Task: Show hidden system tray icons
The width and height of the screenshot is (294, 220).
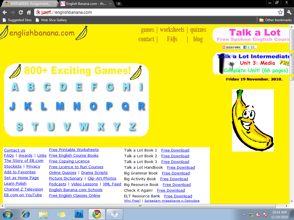Action: tap(244, 214)
